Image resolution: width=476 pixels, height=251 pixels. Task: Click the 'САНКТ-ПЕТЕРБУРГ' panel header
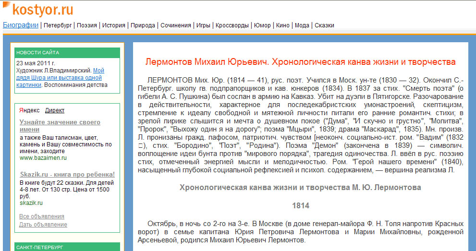click(x=67, y=247)
